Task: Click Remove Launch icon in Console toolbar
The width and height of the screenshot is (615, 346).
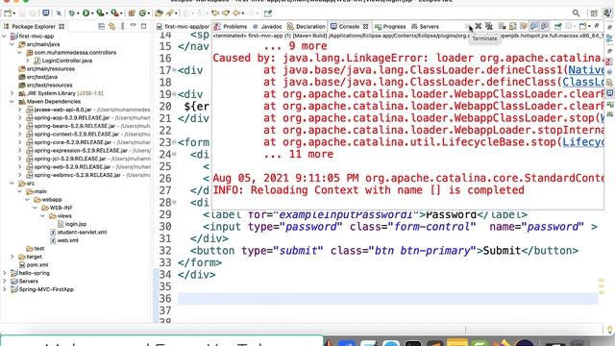Action: click(x=479, y=26)
